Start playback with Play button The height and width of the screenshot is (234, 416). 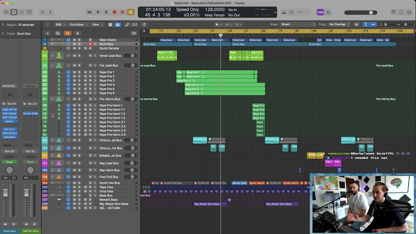point(98,12)
